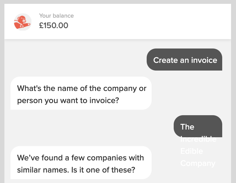Click empty chat space left of "Create an invoice"
This screenshot has width=236, height=183.
coord(77,60)
